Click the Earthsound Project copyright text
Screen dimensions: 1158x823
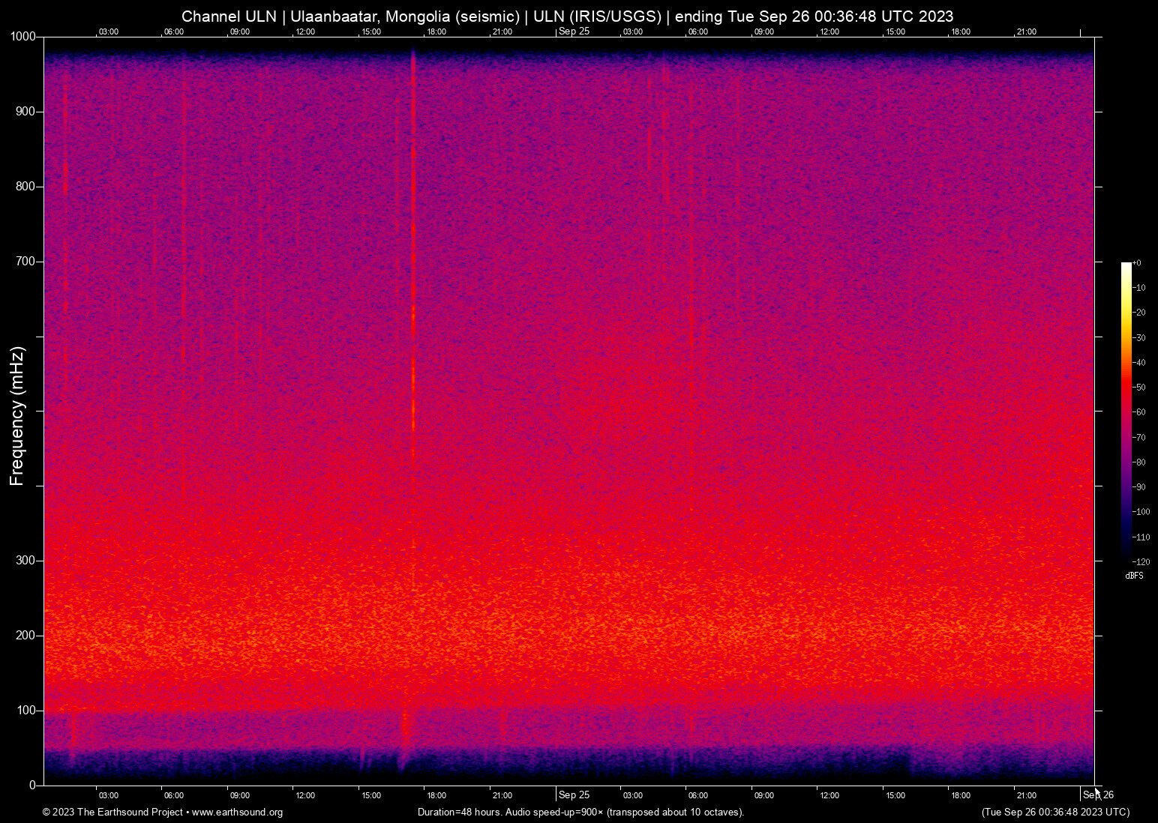tap(112, 813)
